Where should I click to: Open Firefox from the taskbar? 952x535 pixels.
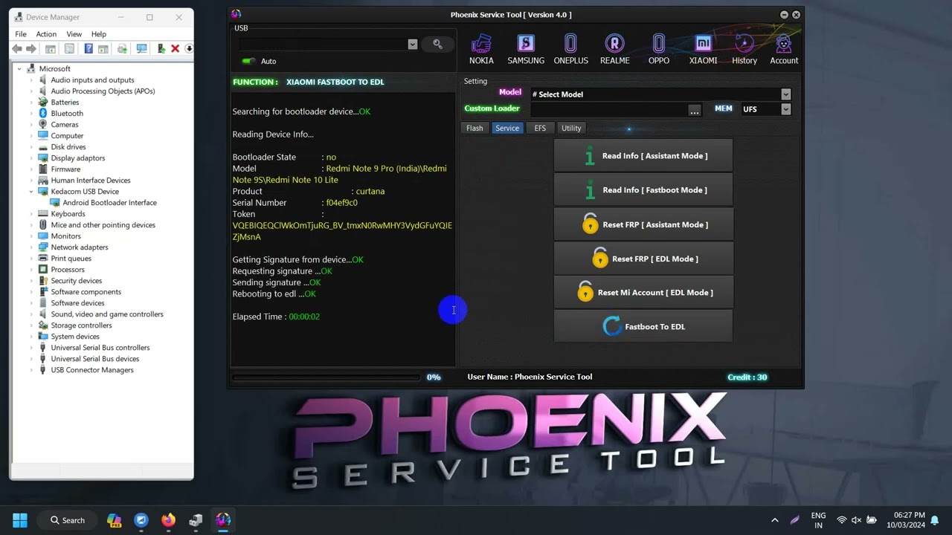coord(169,520)
